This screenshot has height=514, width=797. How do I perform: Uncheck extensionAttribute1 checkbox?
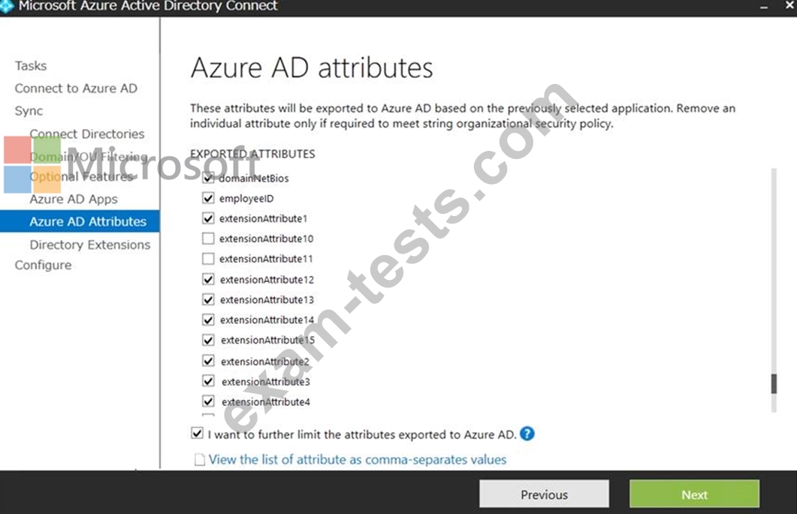(208, 218)
